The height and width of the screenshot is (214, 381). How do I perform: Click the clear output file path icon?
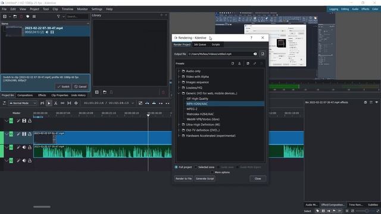[x=255, y=54]
